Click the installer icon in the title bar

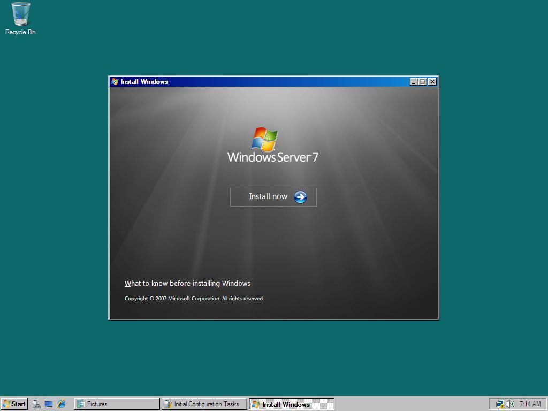tap(114, 81)
